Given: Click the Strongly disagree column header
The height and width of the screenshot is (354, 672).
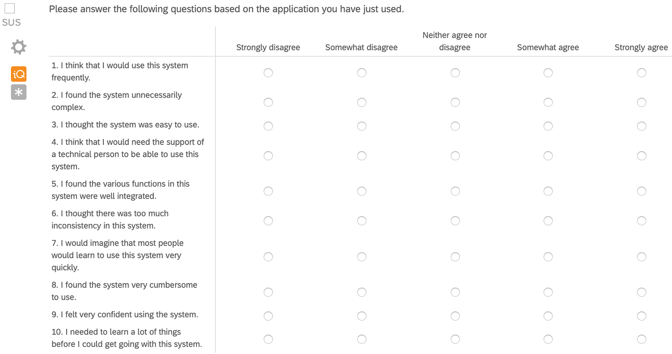Looking at the screenshot, I should [x=268, y=48].
